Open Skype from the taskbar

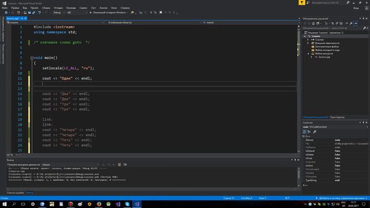coord(127,204)
